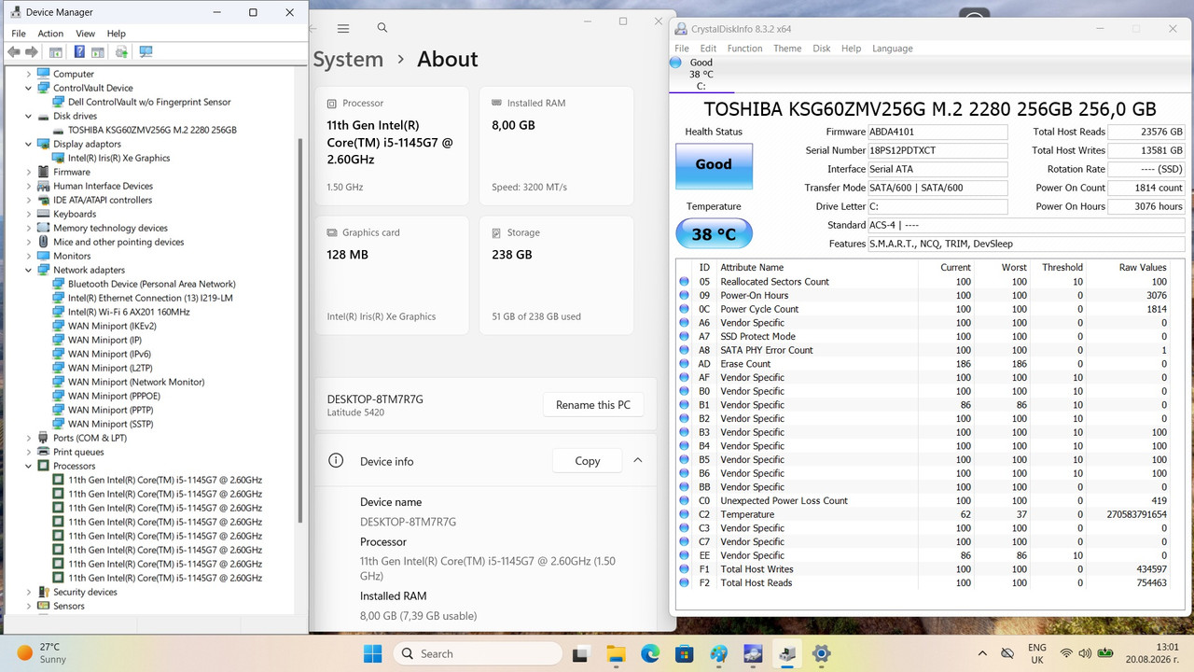Collapse the ControlVault Device node
Screen dimensions: 1194x672
pyautogui.click(x=29, y=88)
